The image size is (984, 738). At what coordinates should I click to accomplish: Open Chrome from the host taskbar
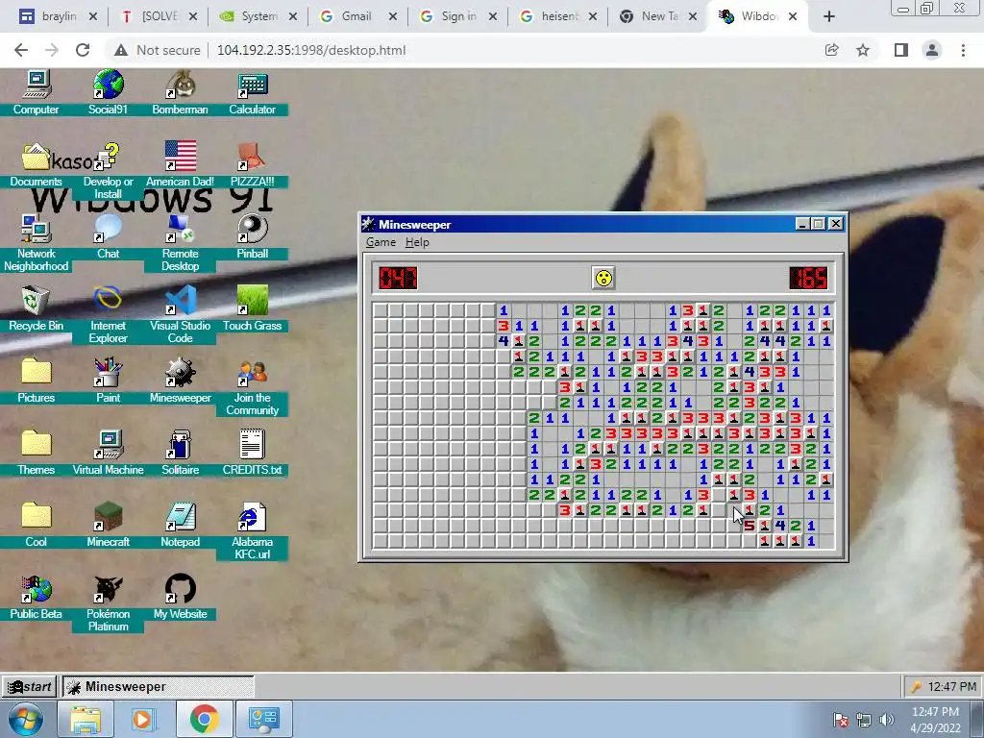(x=204, y=719)
